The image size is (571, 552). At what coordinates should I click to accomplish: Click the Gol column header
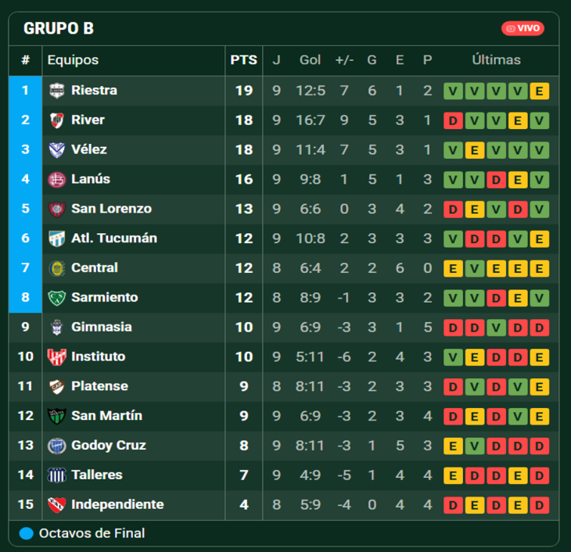(x=310, y=60)
